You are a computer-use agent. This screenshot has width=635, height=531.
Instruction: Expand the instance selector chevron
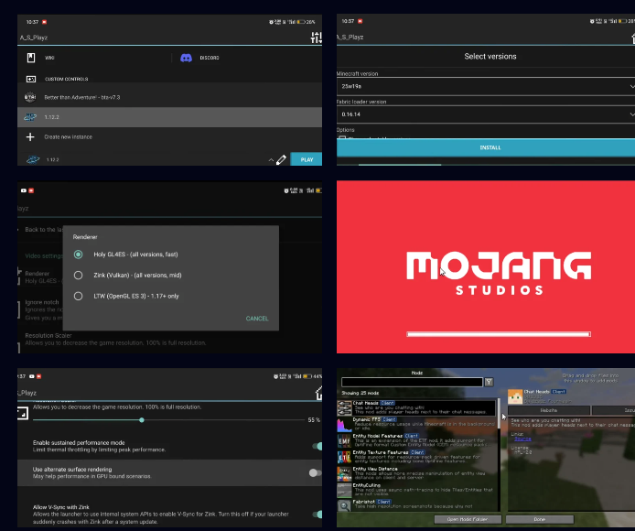[x=270, y=160]
